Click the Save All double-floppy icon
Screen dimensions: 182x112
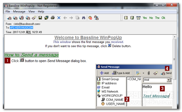pyautogui.click(x=47, y=18)
